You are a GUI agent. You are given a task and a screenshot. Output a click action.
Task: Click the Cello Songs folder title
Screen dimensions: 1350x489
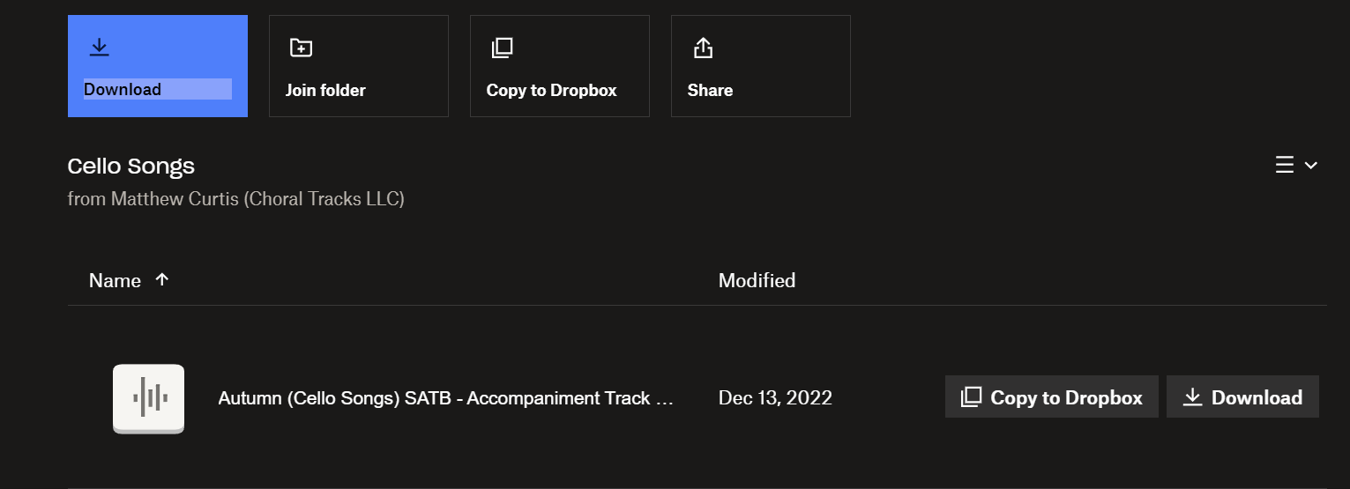point(131,166)
